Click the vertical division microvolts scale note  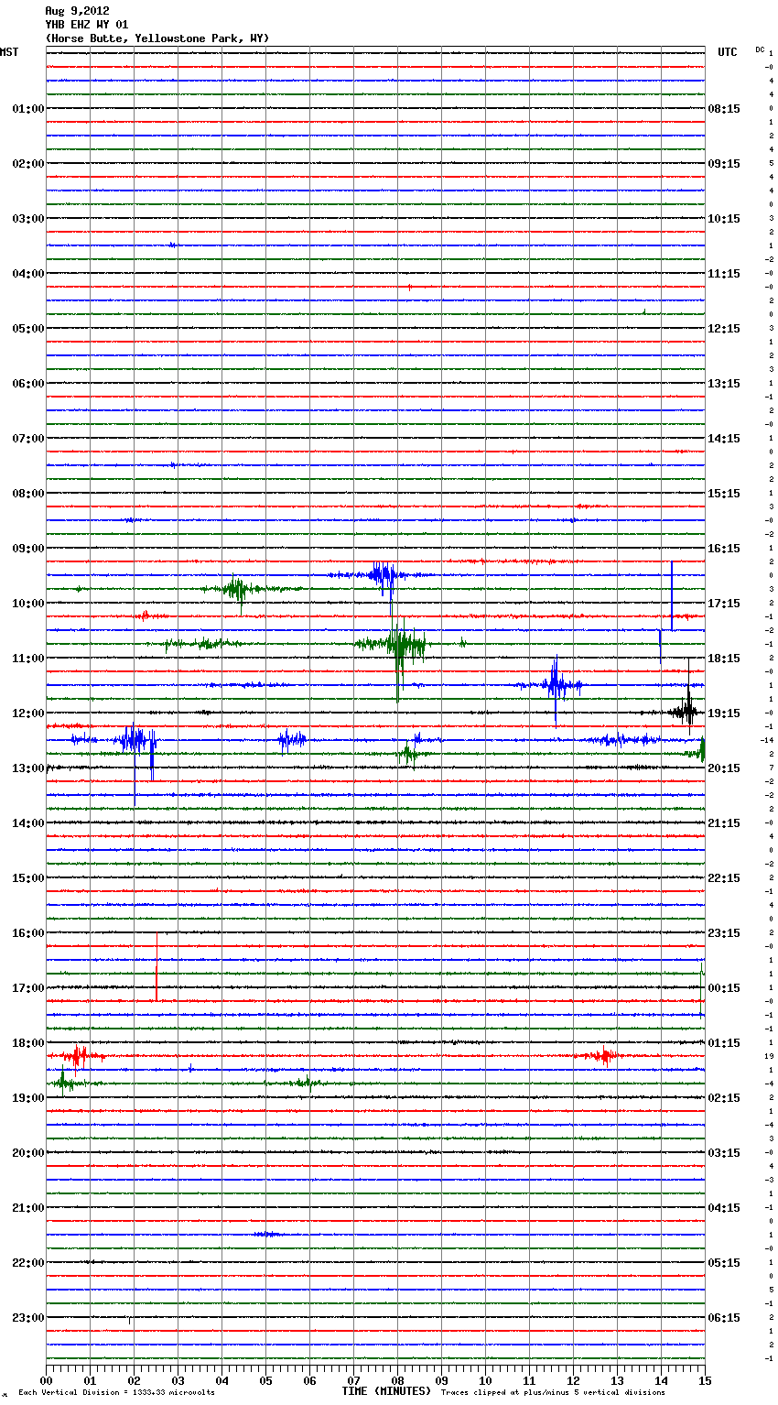tap(116, 1392)
